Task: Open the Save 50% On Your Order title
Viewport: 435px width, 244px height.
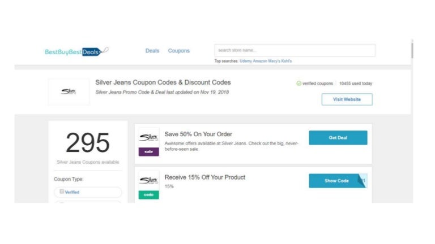Action: (x=198, y=134)
